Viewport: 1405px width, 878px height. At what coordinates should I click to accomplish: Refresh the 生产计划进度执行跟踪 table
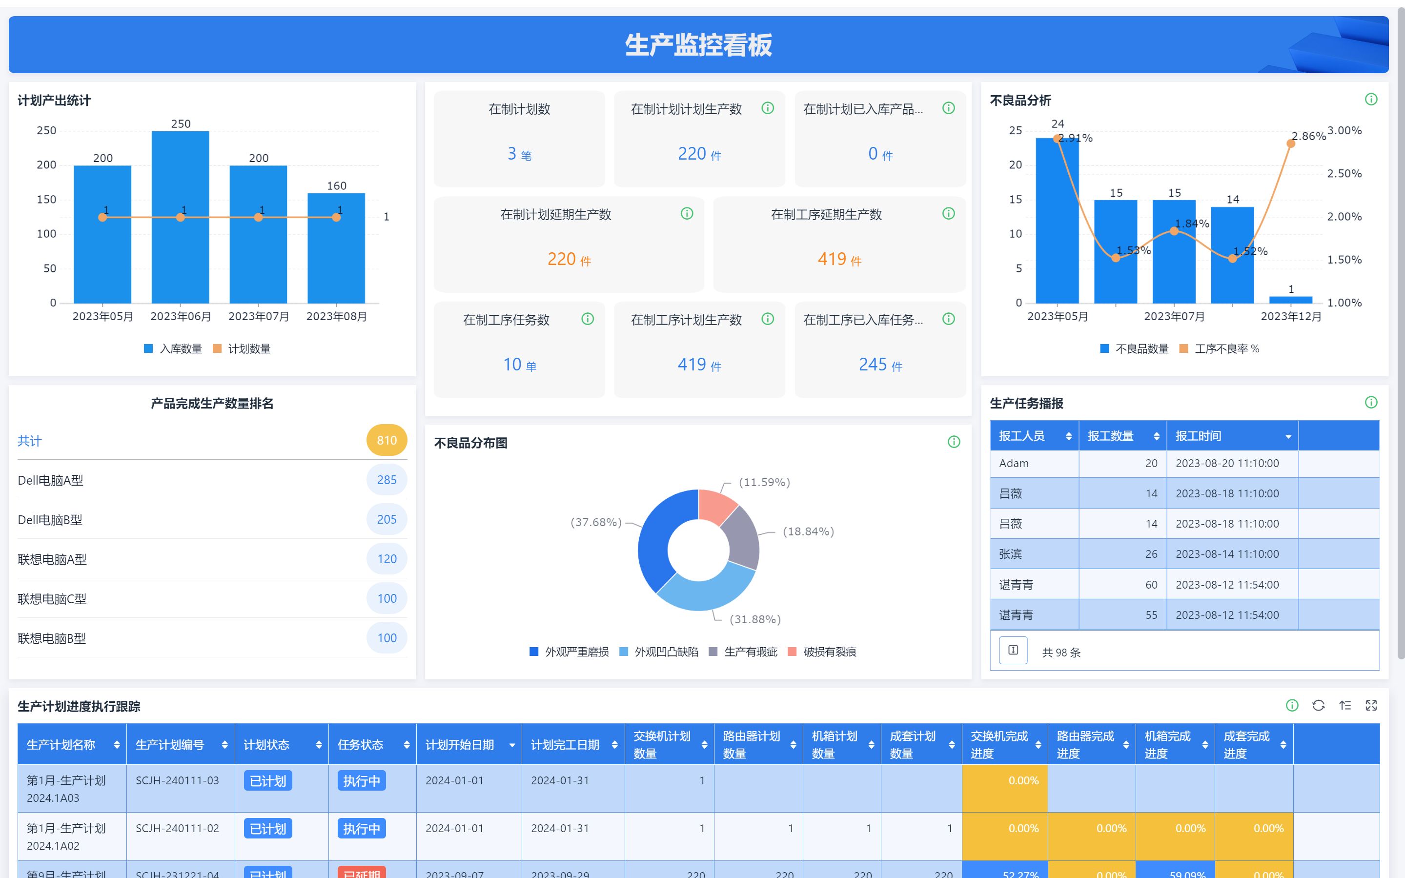pyautogui.click(x=1319, y=705)
